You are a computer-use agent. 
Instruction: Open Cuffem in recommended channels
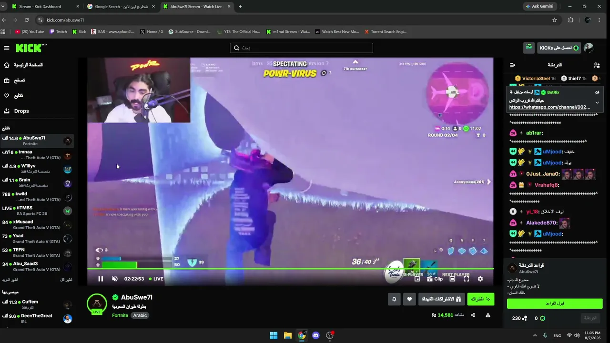37,305
